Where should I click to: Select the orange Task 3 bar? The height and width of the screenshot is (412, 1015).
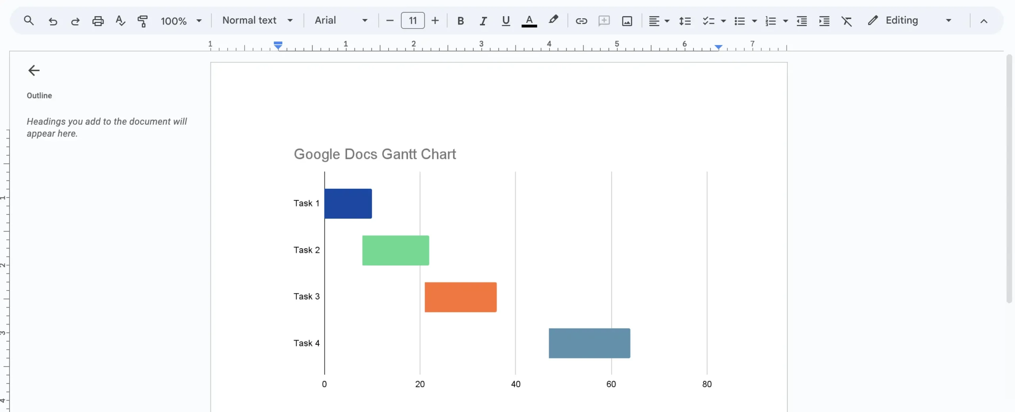(x=461, y=297)
